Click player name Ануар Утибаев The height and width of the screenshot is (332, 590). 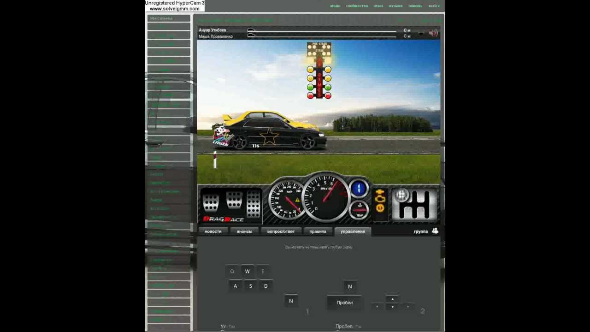point(212,30)
